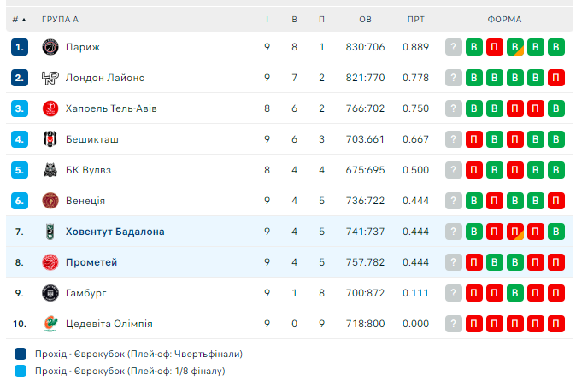
Task: Click Париж's upcoming match gray question badge
Action: (x=454, y=47)
